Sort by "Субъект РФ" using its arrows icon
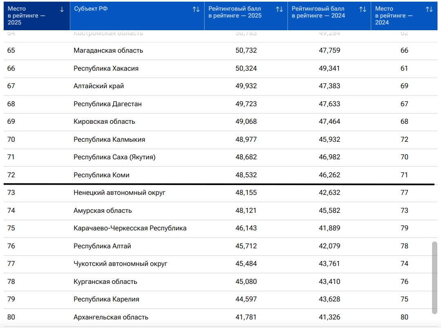 [x=196, y=9]
